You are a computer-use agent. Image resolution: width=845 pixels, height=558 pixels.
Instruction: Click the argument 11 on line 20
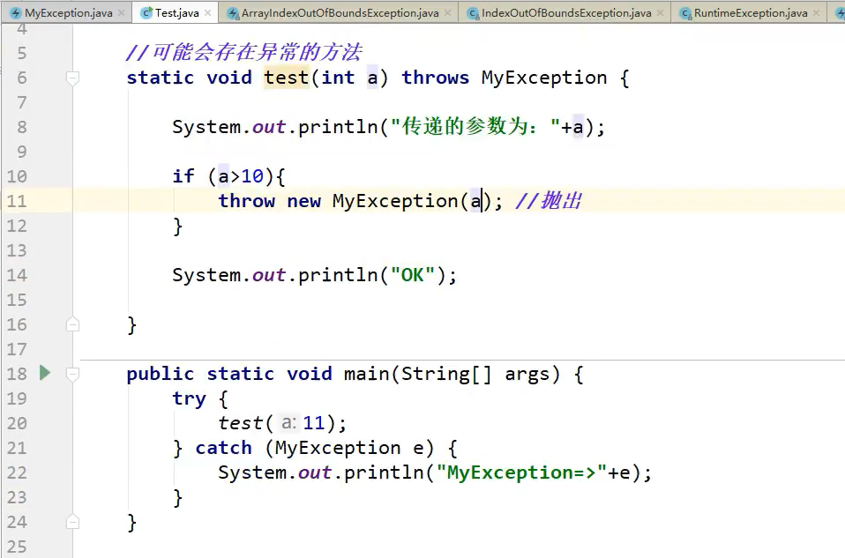[314, 423]
